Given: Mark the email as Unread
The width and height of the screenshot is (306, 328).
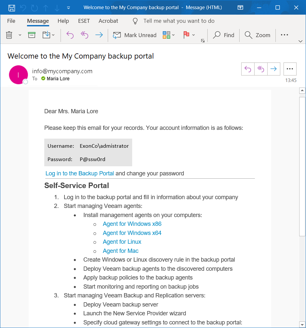Looking at the screenshot, I should click(x=134, y=35).
